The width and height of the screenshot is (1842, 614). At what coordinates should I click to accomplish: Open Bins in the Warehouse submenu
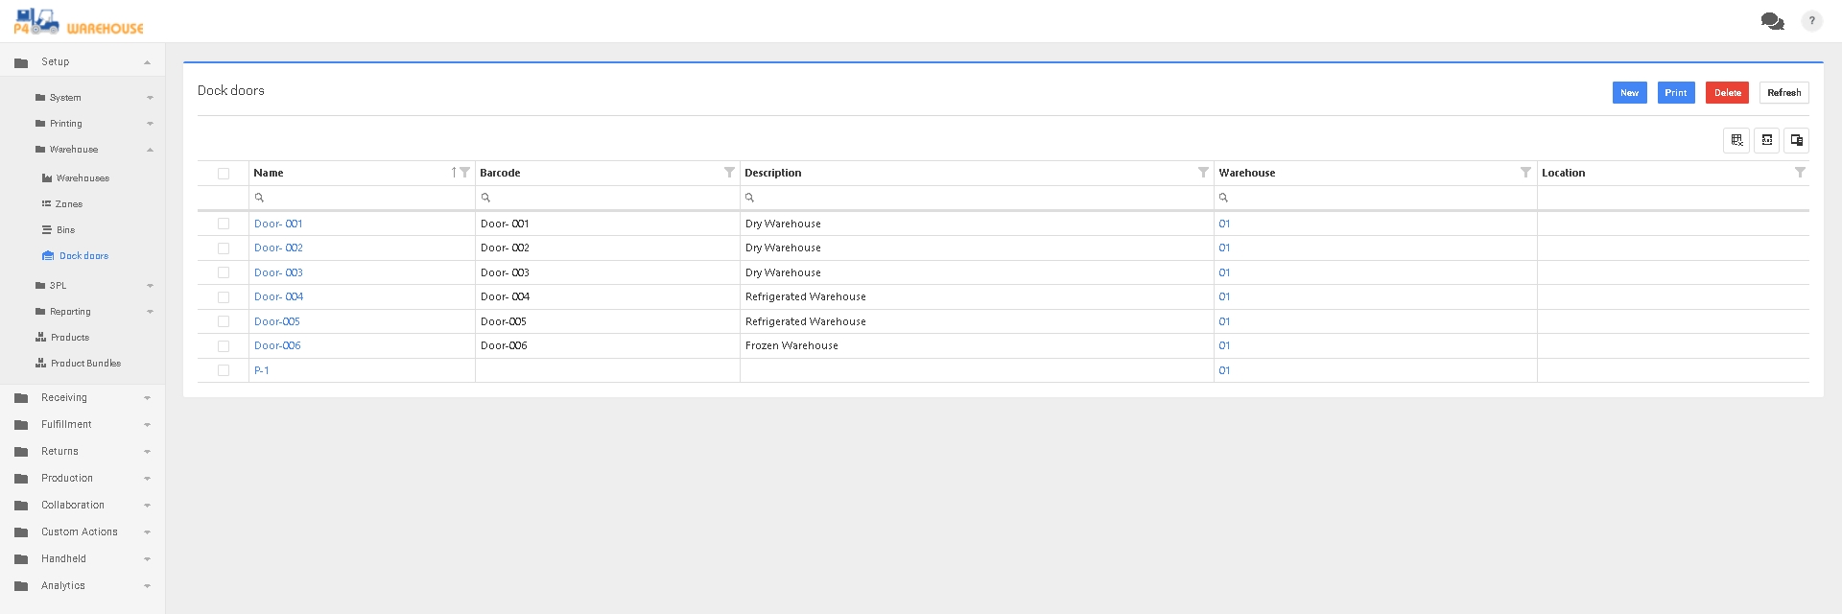click(65, 230)
